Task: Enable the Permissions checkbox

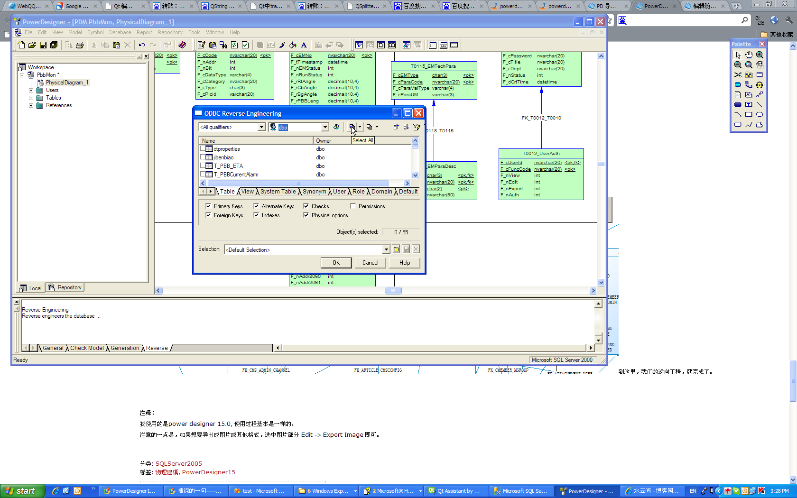Action: (353, 206)
